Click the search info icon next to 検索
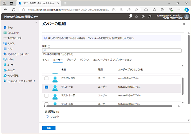Image resolution: width=191 pixels, height=134 pixels. [x=49, y=46]
